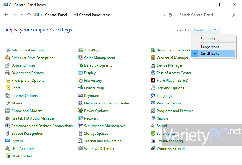Screen dimensions: 242x165
Task: Click the HomeGroup icon
Action: click(x=80, y=88)
